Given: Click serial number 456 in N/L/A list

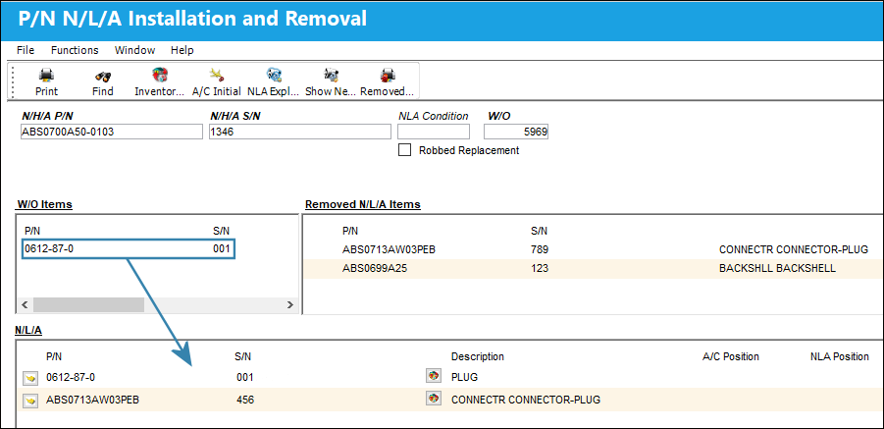Looking at the screenshot, I should tap(245, 401).
